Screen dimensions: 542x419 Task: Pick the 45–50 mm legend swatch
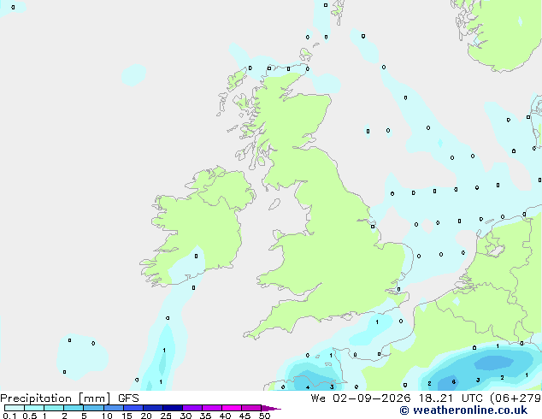(x=251, y=408)
